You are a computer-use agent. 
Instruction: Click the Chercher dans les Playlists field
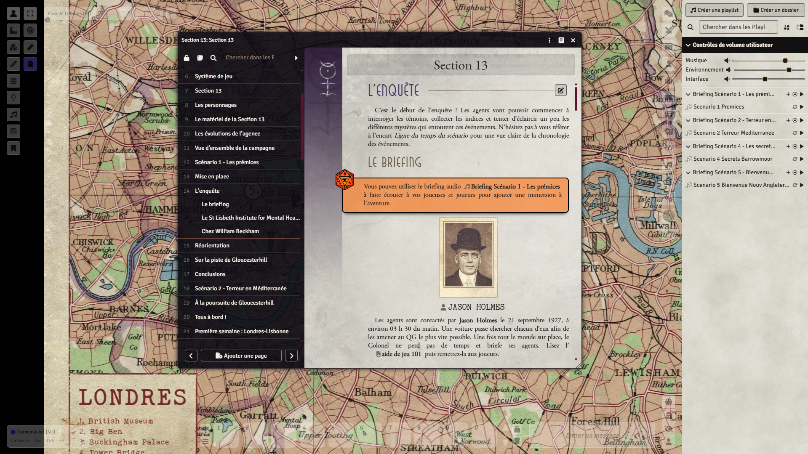[x=738, y=27]
